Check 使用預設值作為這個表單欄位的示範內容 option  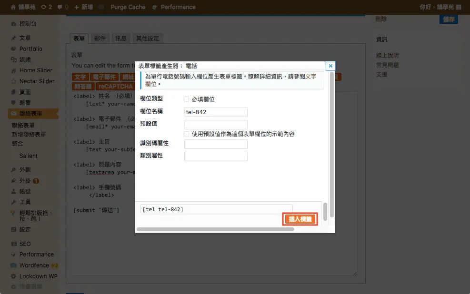coord(187,134)
